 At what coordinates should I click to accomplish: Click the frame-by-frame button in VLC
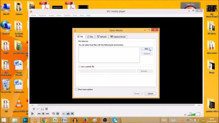[47, 109]
